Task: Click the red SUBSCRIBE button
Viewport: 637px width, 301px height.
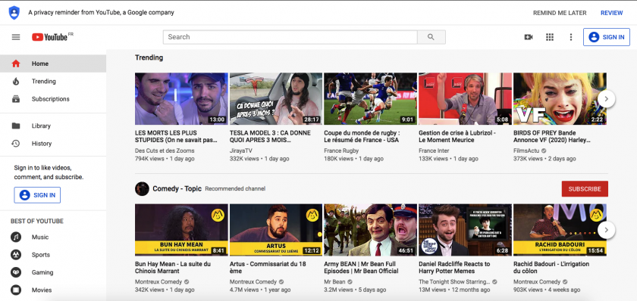Action: pos(585,189)
